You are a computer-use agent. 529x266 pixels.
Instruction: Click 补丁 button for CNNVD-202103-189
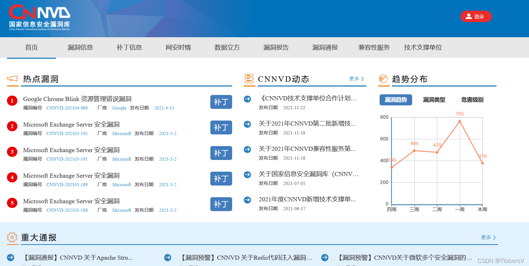point(221,179)
